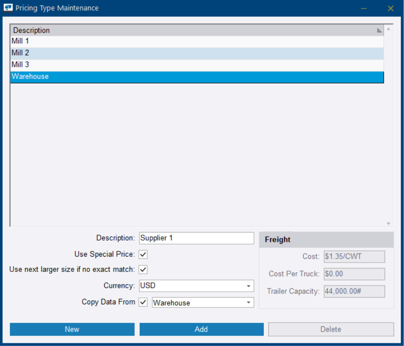
Task: Click the Delete button
Action: pyautogui.click(x=331, y=329)
